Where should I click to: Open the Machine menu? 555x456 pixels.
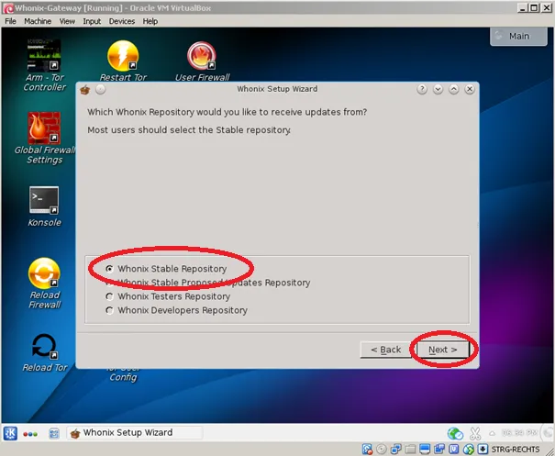38,21
